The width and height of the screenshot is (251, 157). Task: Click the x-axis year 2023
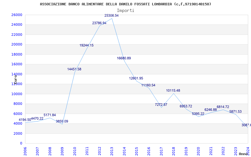(236, 151)
